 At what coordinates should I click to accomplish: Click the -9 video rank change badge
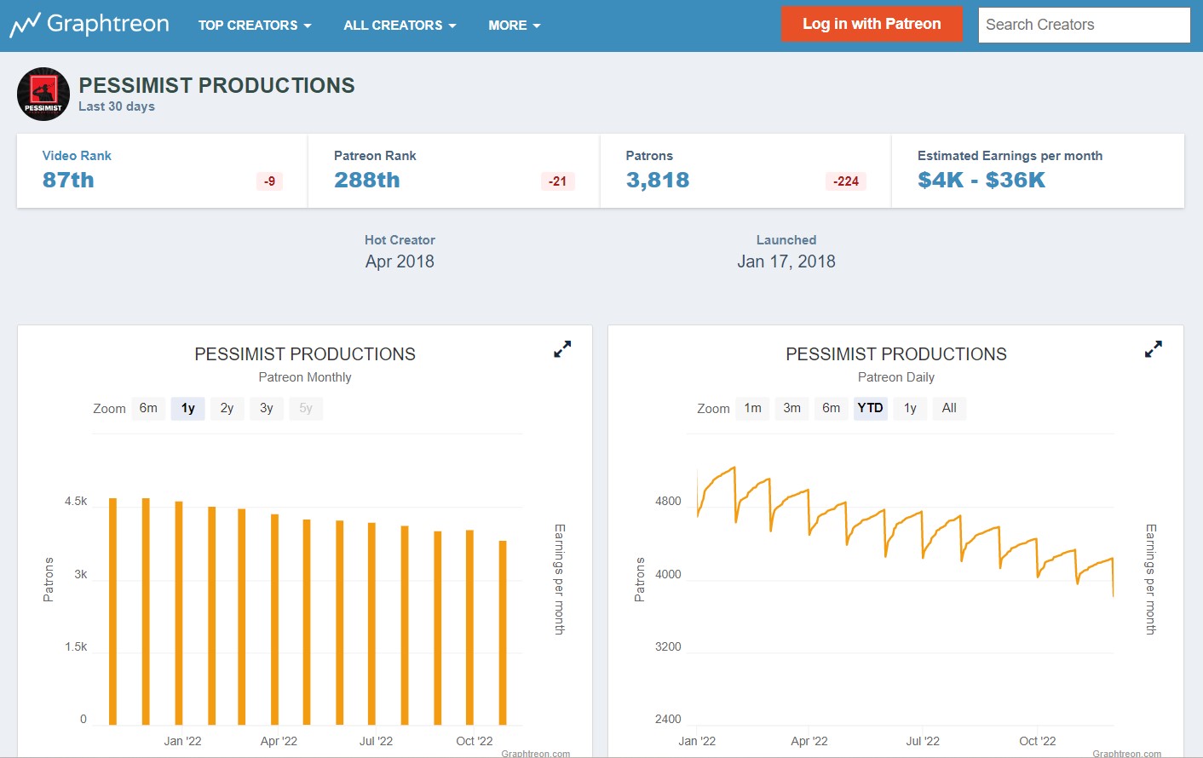click(x=269, y=181)
